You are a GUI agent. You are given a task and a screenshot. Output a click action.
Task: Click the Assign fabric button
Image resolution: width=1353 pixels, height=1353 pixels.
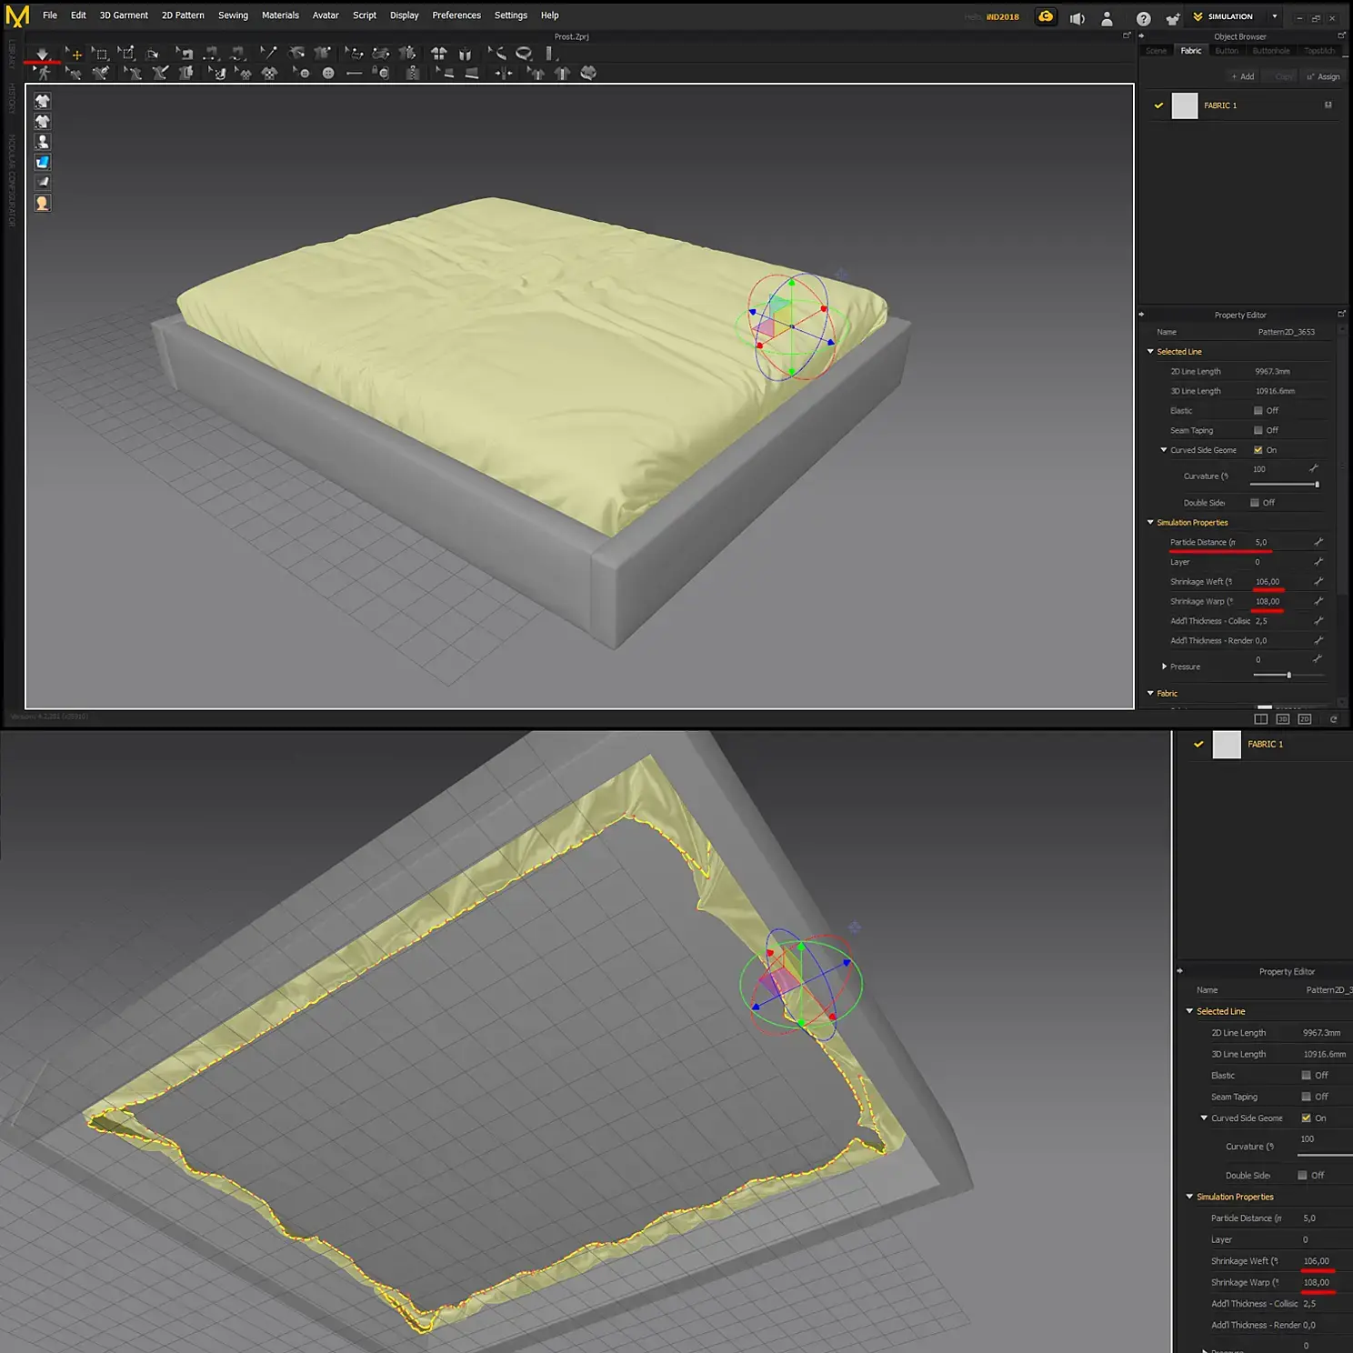1323,76
